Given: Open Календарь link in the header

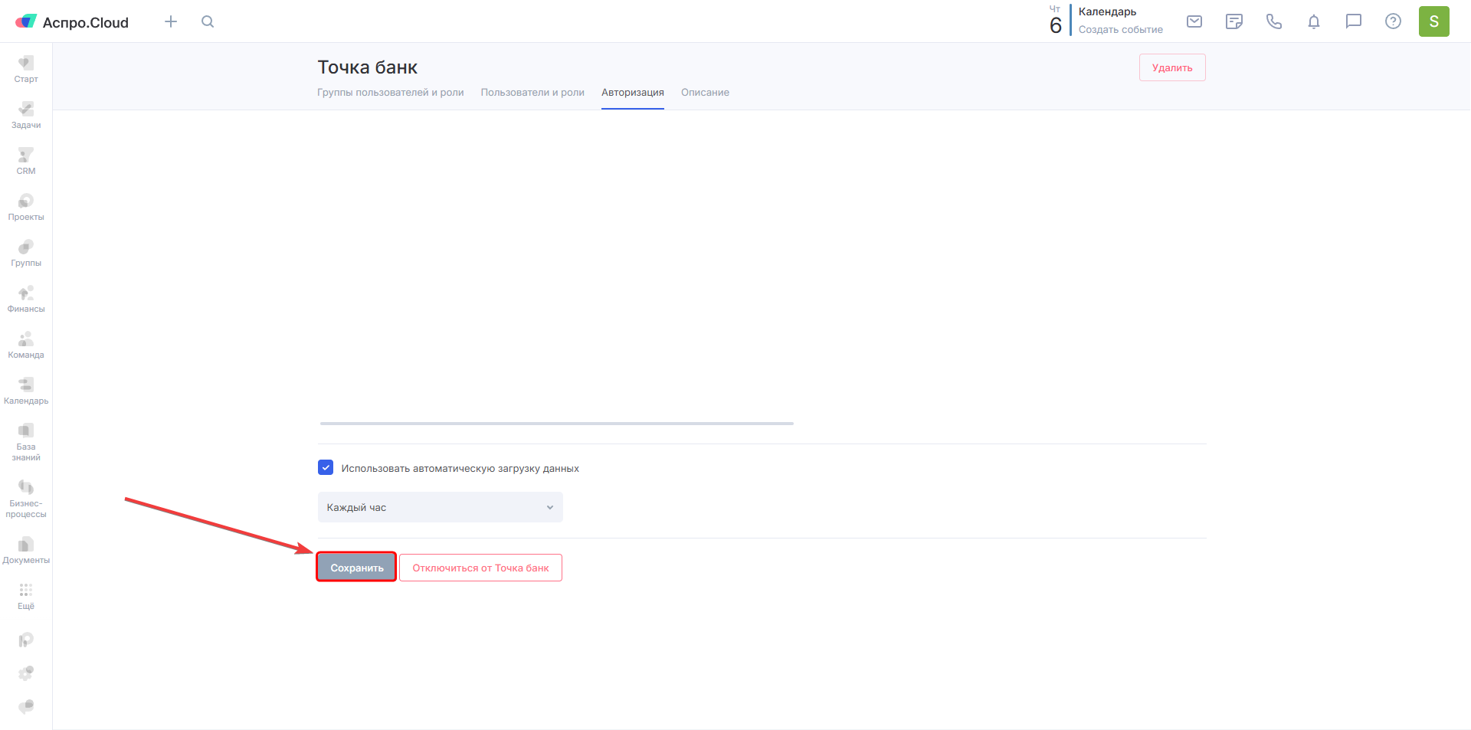Looking at the screenshot, I should point(1107,11).
